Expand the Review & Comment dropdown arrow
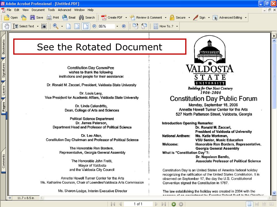The width and height of the screenshot is (277, 207). pos(166,18)
